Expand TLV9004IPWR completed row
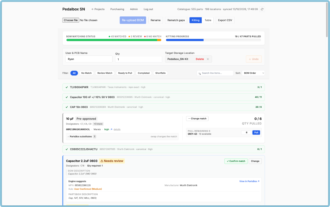Image resolution: width=330 pixels, height=207 pixels. [163, 87]
